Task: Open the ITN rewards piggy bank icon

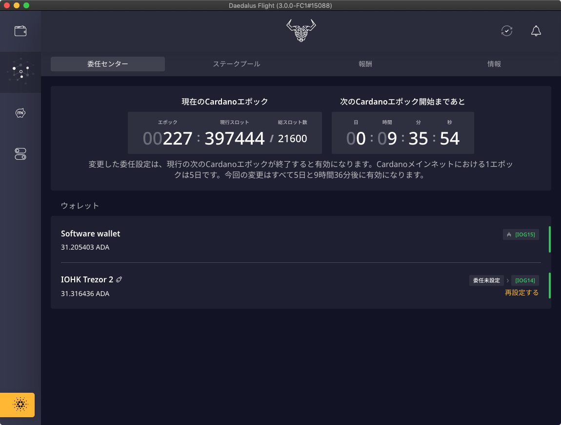Action: [20, 113]
